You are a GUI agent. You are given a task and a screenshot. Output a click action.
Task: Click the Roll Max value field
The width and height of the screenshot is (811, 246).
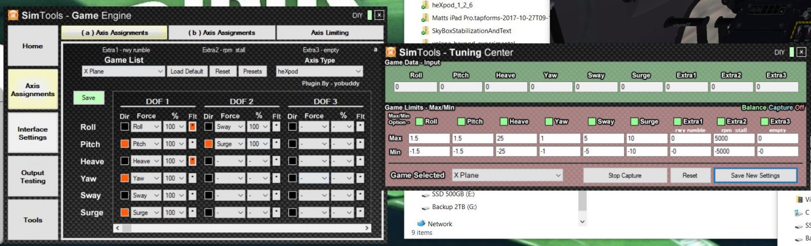(x=429, y=138)
